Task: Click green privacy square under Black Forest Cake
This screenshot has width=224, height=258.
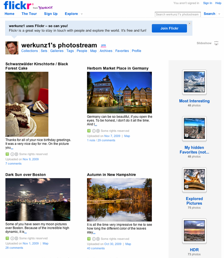Action: (7, 154)
